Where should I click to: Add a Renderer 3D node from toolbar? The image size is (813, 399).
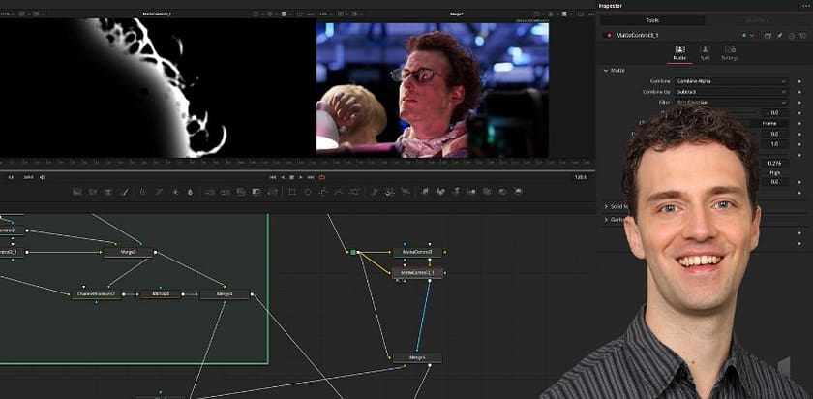[518, 192]
